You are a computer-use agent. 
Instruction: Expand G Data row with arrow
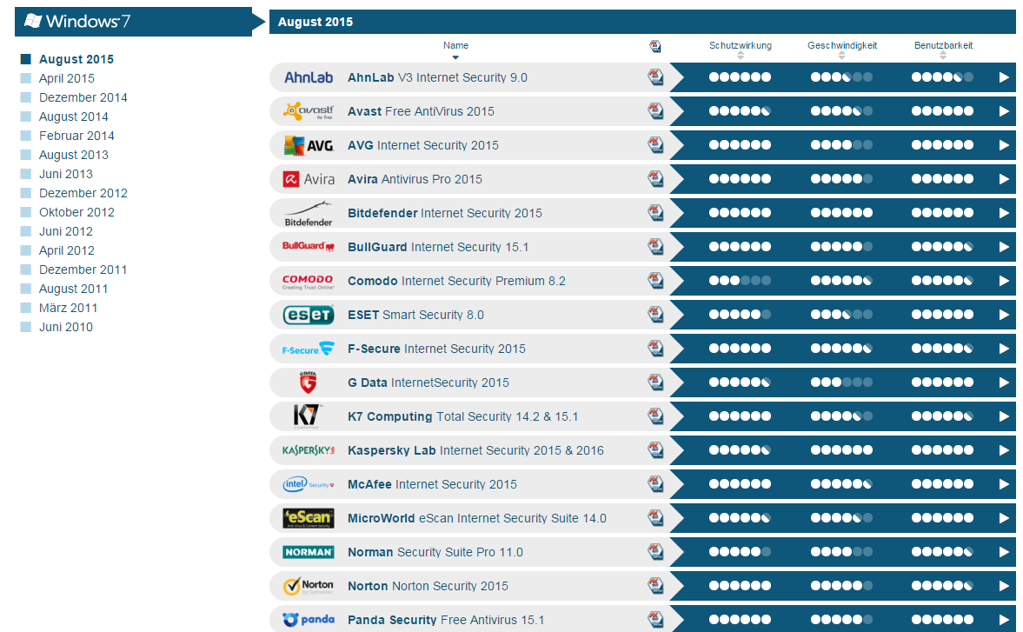[1003, 383]
